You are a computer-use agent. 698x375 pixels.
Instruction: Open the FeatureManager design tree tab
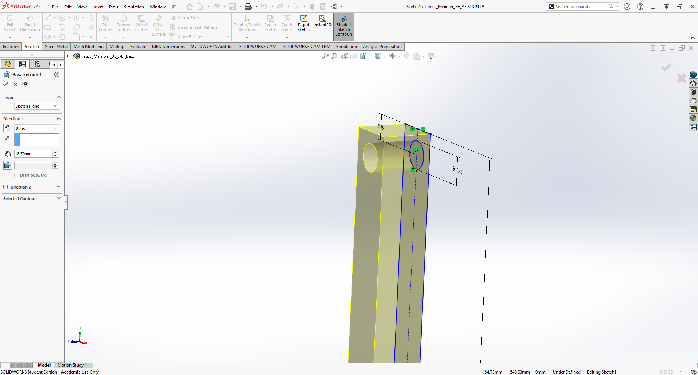(x=8, y=64)
